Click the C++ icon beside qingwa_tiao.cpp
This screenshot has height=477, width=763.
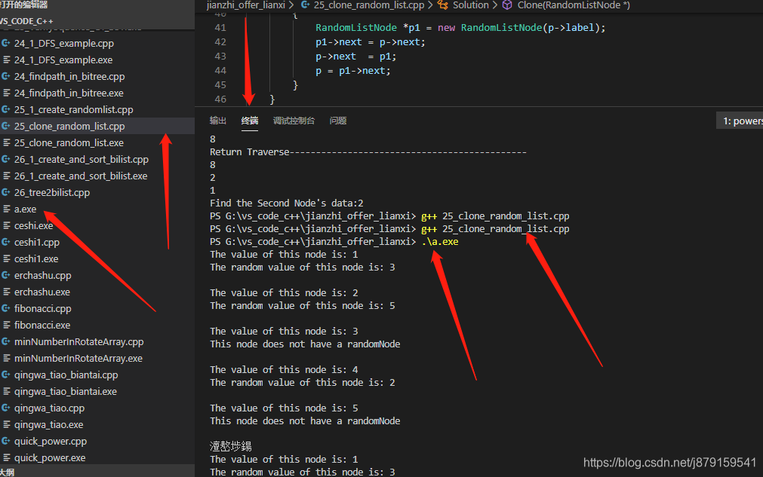pos(9,408)
